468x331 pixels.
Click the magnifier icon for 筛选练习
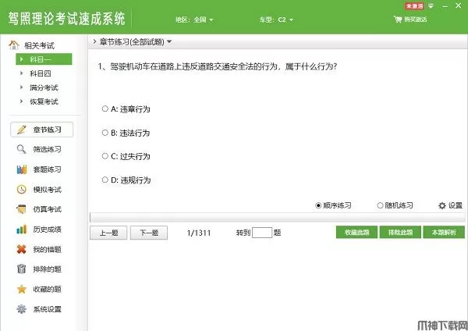pos(22,149)
